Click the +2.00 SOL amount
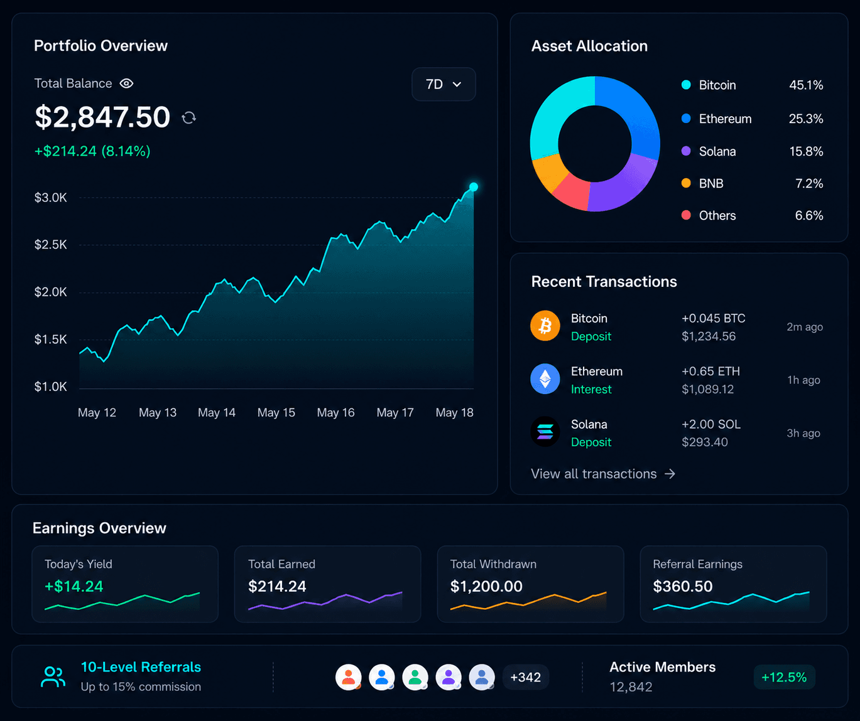 coord(711,424)
